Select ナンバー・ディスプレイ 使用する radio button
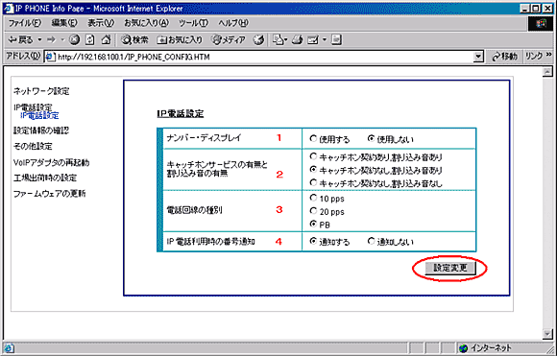This screenshot has height=356, width=557. pos(313,138)
